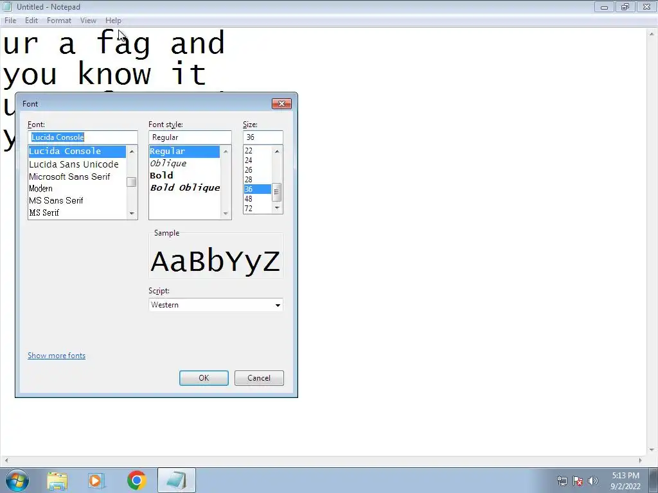
Task: Restore down the Notepad window
Action: (x=625, y=7)
